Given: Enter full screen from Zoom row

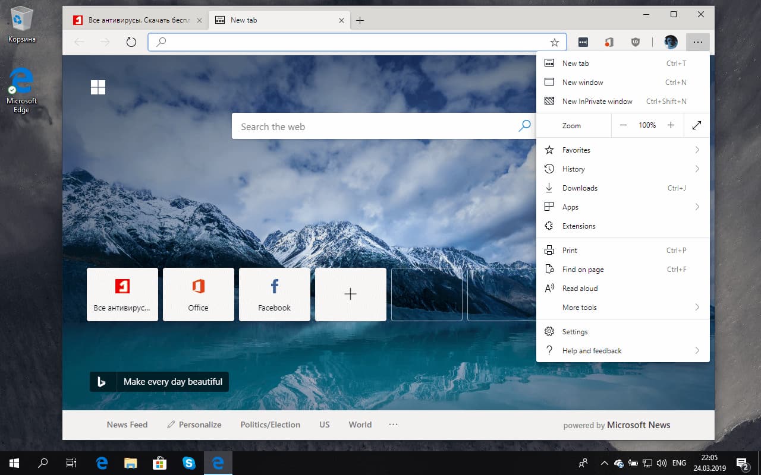Looking at the screenshot, I should (x=697, y=125).
